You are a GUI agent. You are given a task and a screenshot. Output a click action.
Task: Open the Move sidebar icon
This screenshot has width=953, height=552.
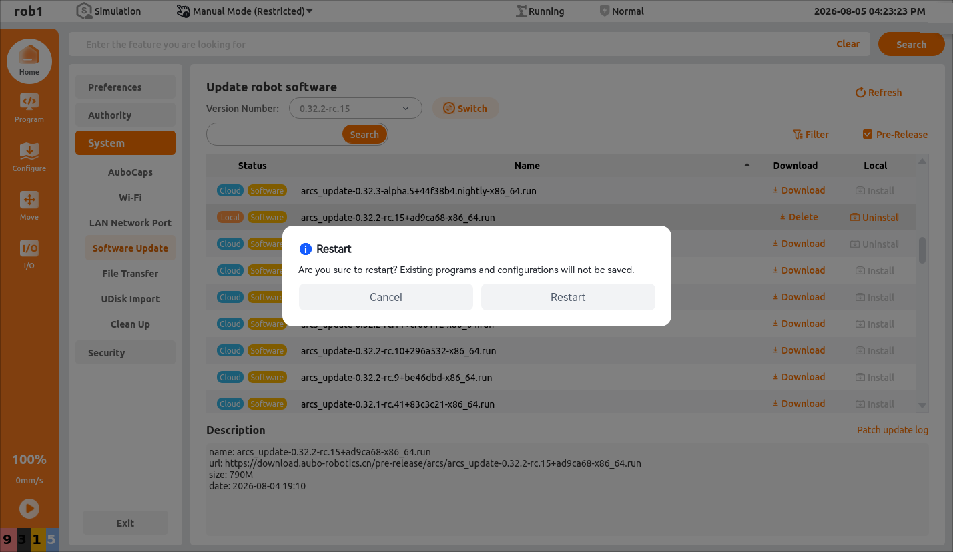tap(29, 206)
